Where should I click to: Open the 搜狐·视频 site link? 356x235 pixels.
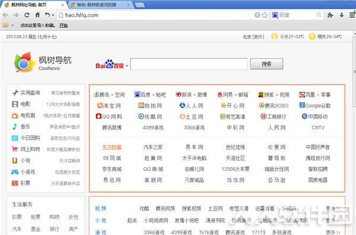pyautogui.click(x=274, y=94)
